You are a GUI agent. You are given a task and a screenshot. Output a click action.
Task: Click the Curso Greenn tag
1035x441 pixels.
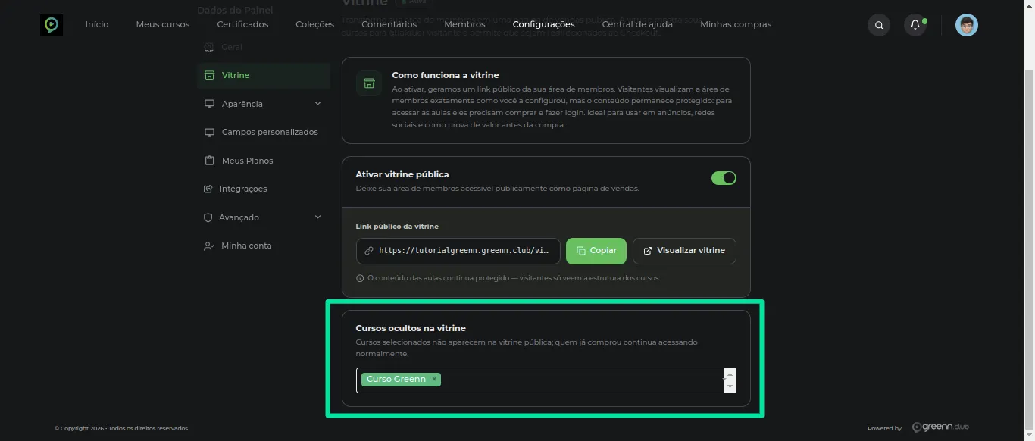click(401, 380)
